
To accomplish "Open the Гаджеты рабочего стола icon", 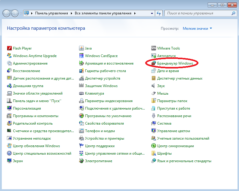I will click(81, 71).
